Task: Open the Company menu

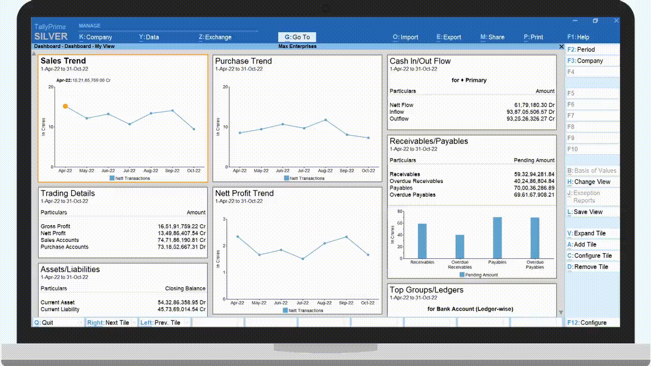Action: coord(96,37)
